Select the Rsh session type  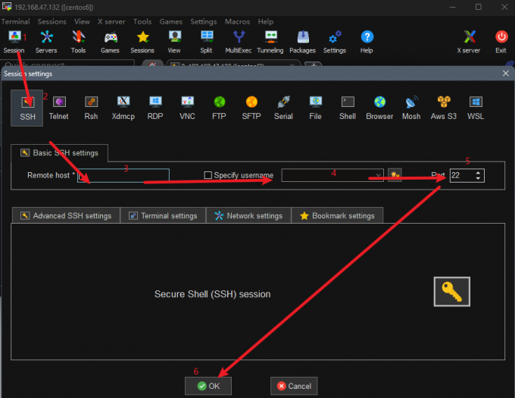pyautogui.click(x=91, y=108)
